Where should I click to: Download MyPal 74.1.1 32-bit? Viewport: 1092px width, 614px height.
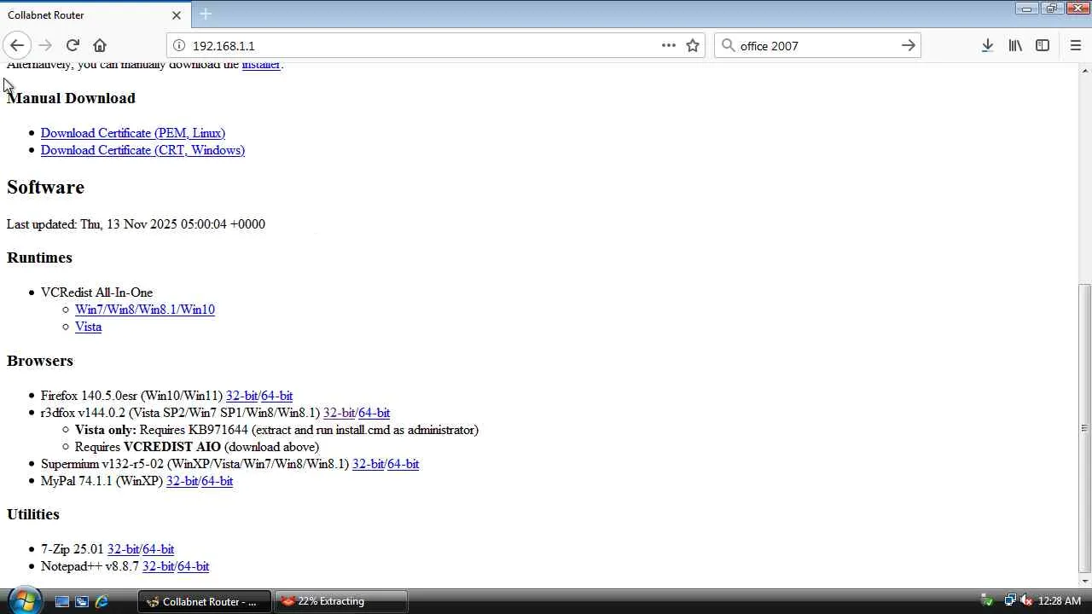click(182, 481)
